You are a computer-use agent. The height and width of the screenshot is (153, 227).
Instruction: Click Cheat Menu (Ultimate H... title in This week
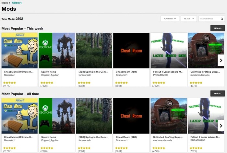tap(18, 72)
